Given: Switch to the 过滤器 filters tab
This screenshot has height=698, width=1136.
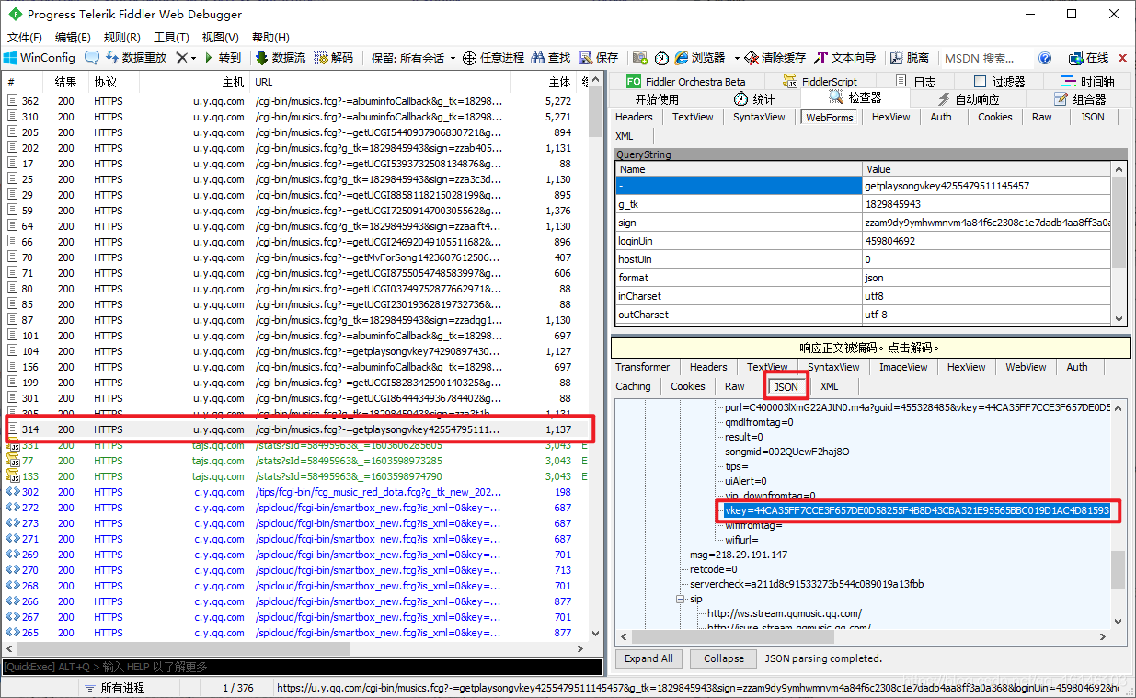Looking at the screenshot, I should (x=1000, y=81).
